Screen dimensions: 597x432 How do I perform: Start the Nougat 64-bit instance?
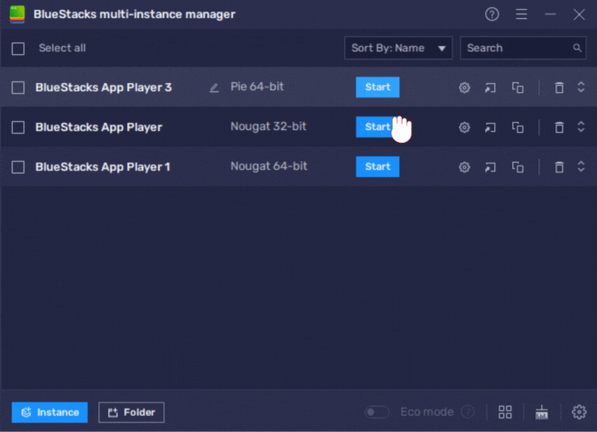pyautogui.click(x=378, y=166)
